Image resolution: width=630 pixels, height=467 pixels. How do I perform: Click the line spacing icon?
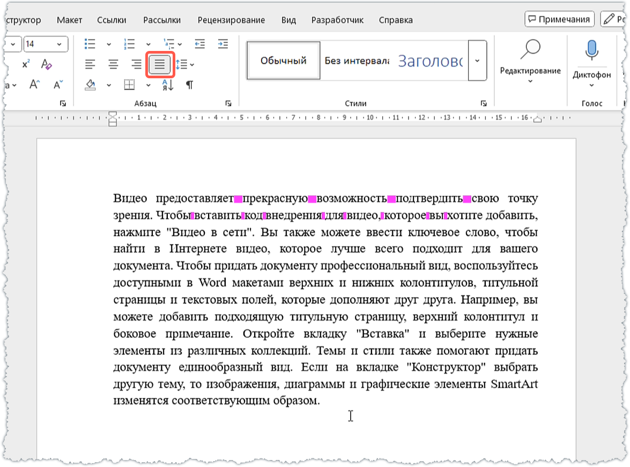(182, 64)
